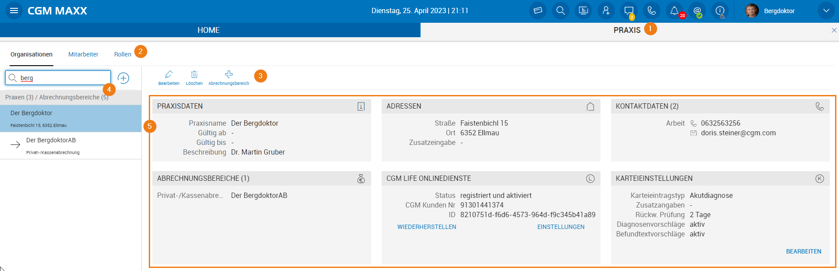
Task: Click the plus icon to add organisation
Action: click(123, 78)
